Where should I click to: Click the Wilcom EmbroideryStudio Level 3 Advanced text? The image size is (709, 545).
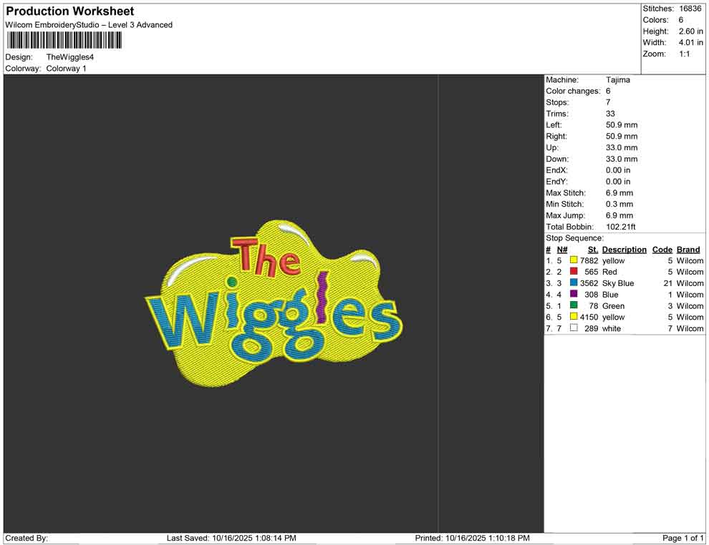pyautogui.click(x=89, y=25)
